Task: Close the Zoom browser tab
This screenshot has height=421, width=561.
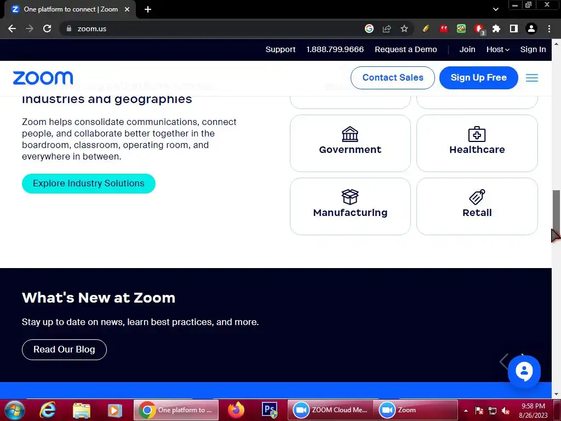Action: point(127,9)
